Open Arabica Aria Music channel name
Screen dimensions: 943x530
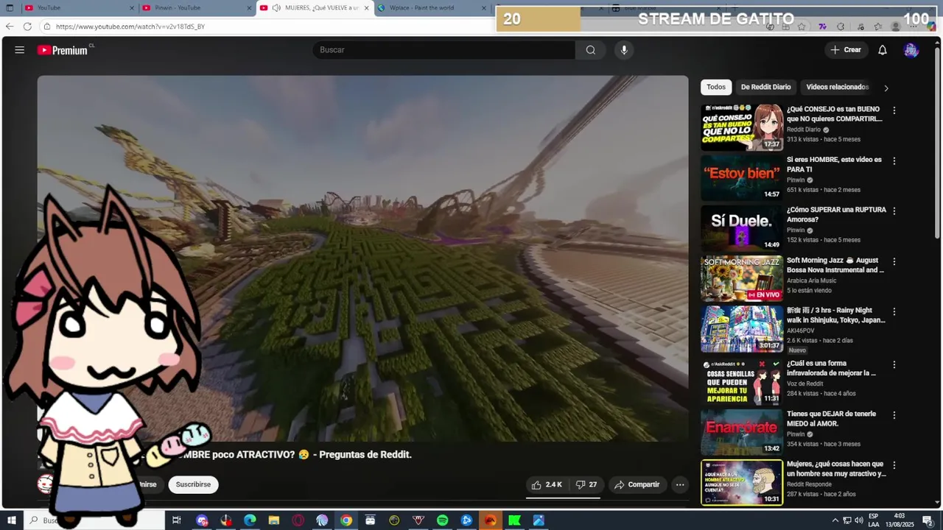click(811, 280)
